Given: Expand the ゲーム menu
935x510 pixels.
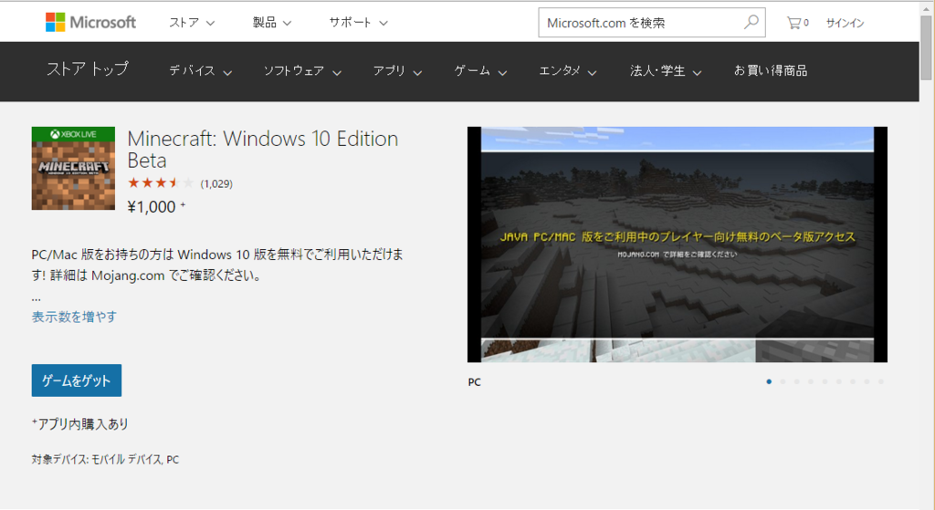Looking at the screenshot, I should pos(480,71).
